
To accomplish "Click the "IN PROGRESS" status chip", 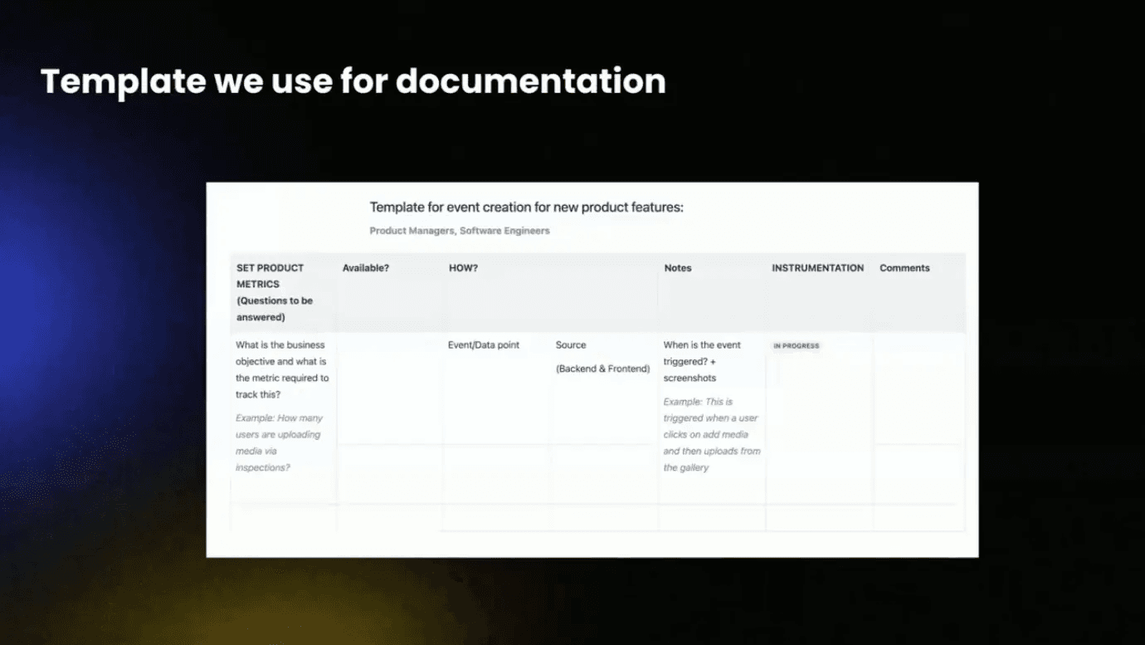I will [x=796, y=345].
